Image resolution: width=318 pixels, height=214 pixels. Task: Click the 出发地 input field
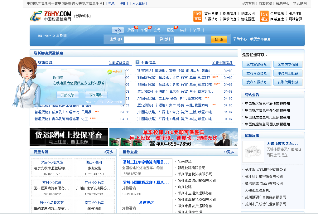[x=139, y=39]
